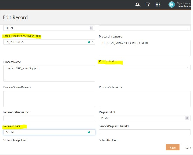Focus the ProcessStatusReason text area

click(49, 99)
